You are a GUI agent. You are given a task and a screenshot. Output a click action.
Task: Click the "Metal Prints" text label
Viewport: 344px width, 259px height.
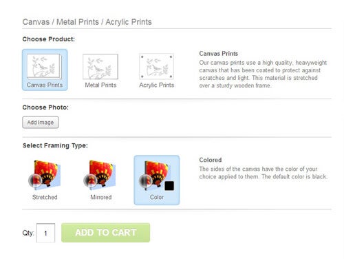(x=100, y=85)
